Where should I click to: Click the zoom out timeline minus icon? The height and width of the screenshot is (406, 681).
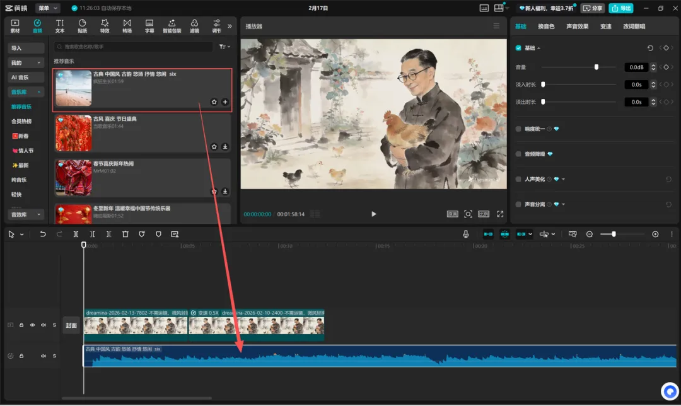click(x=590, y=234)
